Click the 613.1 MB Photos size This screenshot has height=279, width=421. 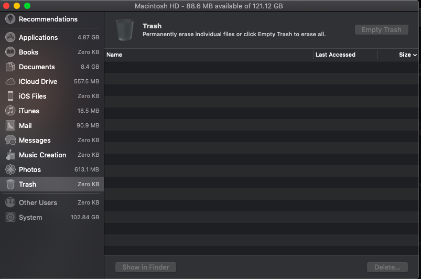point(87,169)
